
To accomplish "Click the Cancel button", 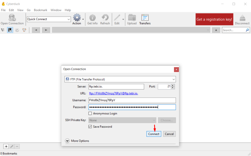I will click(x=169, y=134).
